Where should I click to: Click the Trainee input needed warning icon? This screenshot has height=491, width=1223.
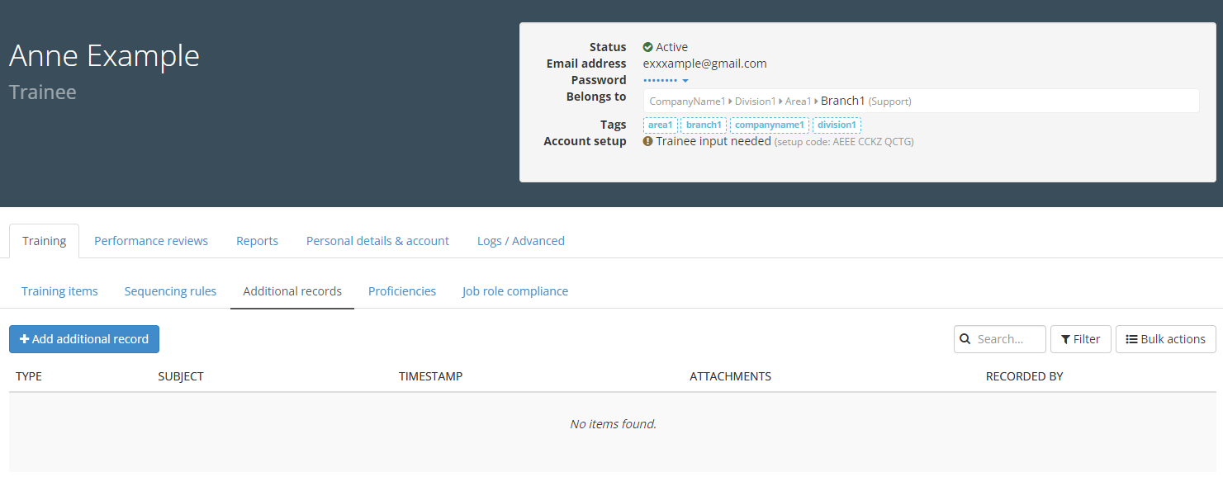point(648,141)
